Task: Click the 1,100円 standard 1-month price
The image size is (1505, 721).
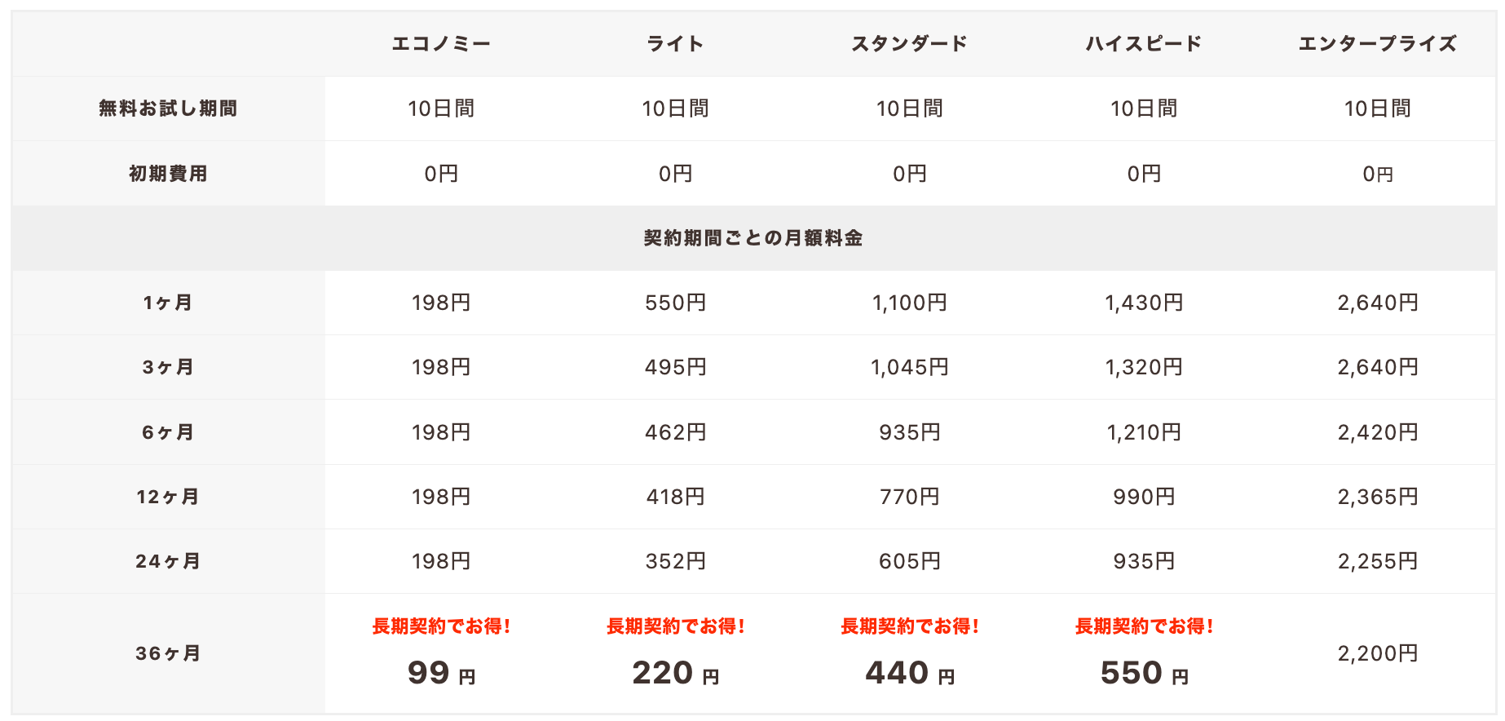Action: coord(909,303)
